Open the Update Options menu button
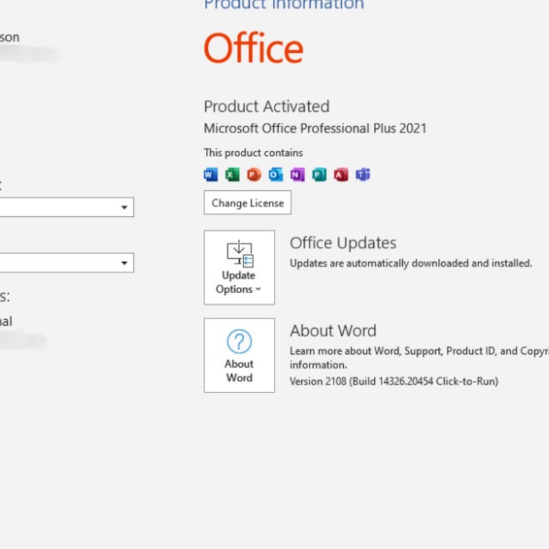 [x=240, y=268]
